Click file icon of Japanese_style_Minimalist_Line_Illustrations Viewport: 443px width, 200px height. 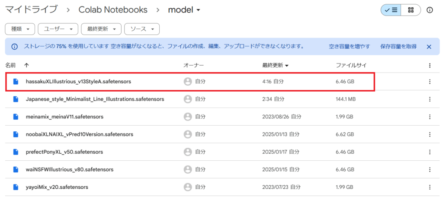point(16,99)
